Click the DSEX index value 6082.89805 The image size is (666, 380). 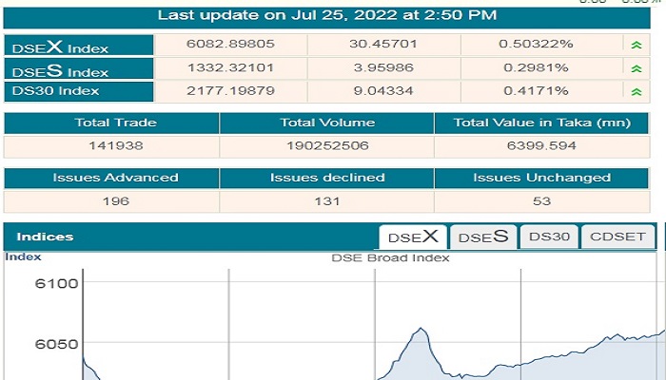click(230, 44)
